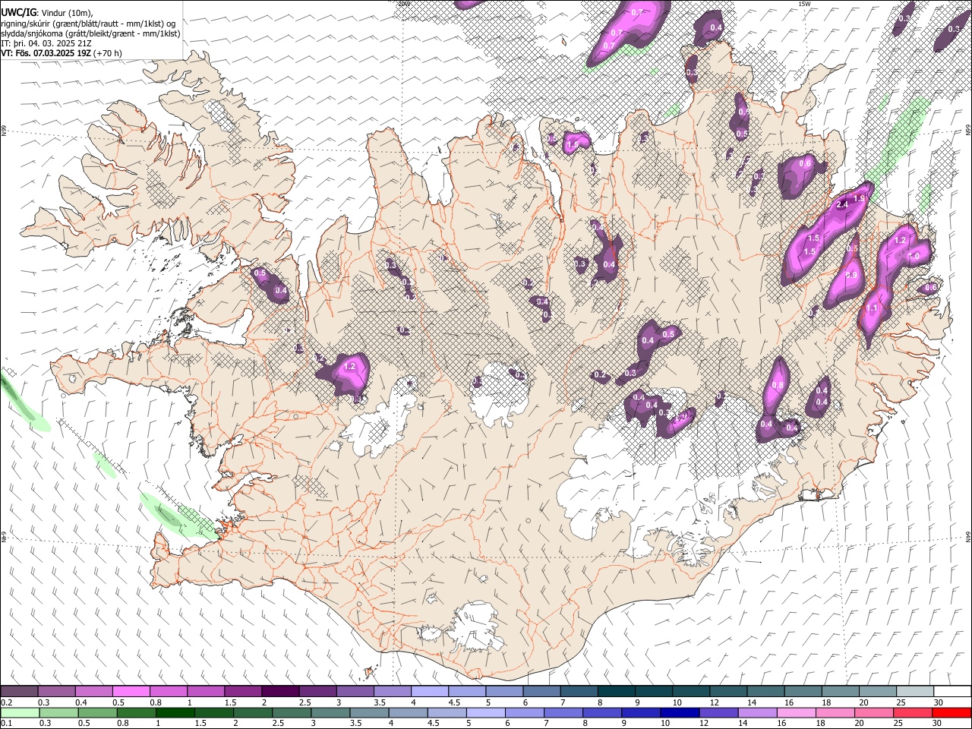Click the 'VT: Fös. 07.03.2025 19Z' valid time

point(46,53)
